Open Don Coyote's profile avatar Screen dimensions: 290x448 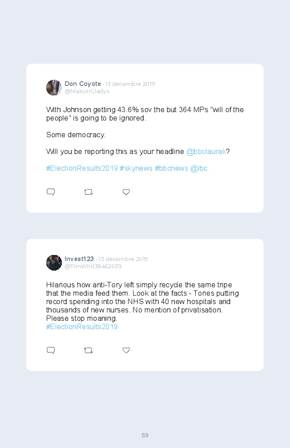(54, 88)
